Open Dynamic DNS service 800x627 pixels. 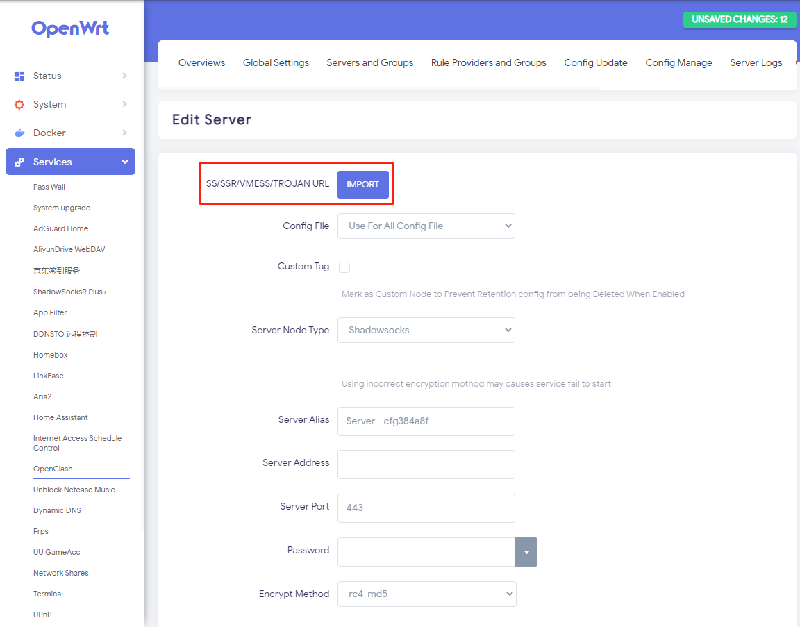(x=57, y=510)
